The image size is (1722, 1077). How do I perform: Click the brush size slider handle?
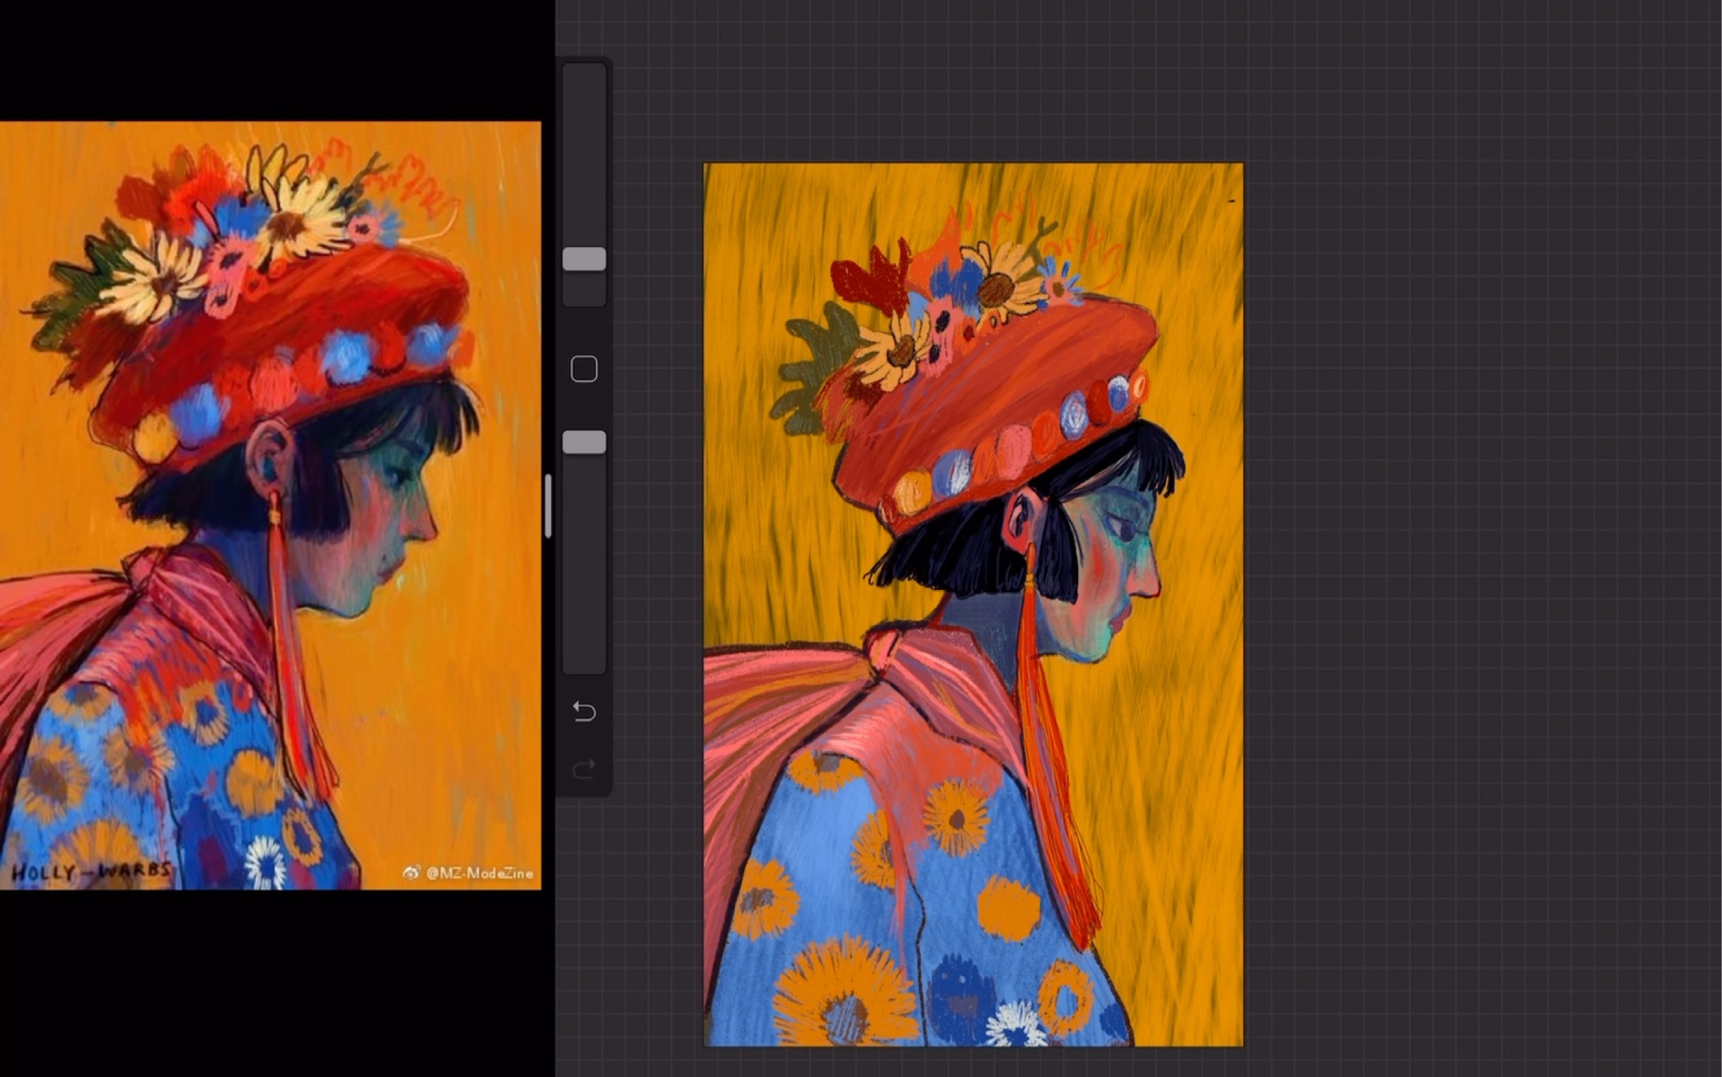tap(583, 260)
